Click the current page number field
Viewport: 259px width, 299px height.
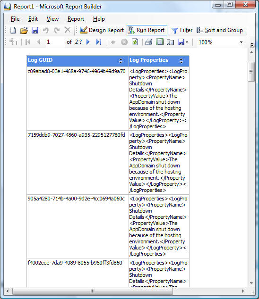point(55,42)
